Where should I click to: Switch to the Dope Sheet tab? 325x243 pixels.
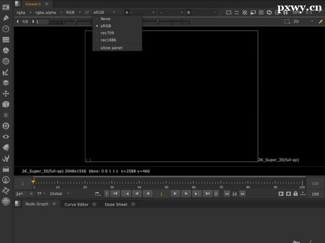pos(116,205)
